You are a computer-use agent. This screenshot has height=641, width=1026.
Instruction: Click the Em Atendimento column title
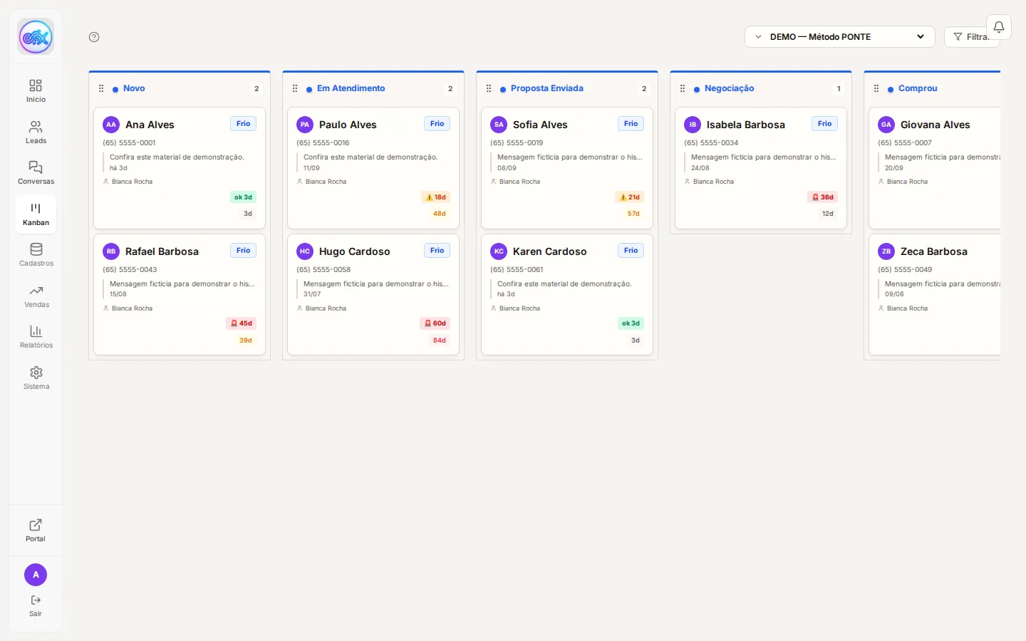pyautogui.click(x=351, y=88)
